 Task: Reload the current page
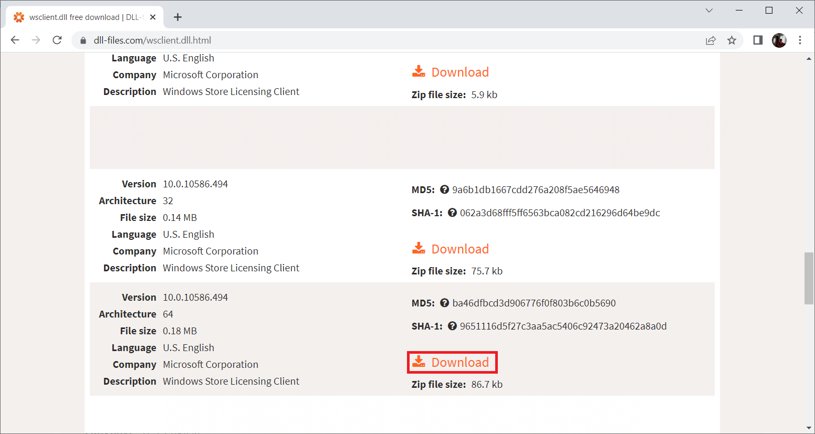click(x=57, y=40)
